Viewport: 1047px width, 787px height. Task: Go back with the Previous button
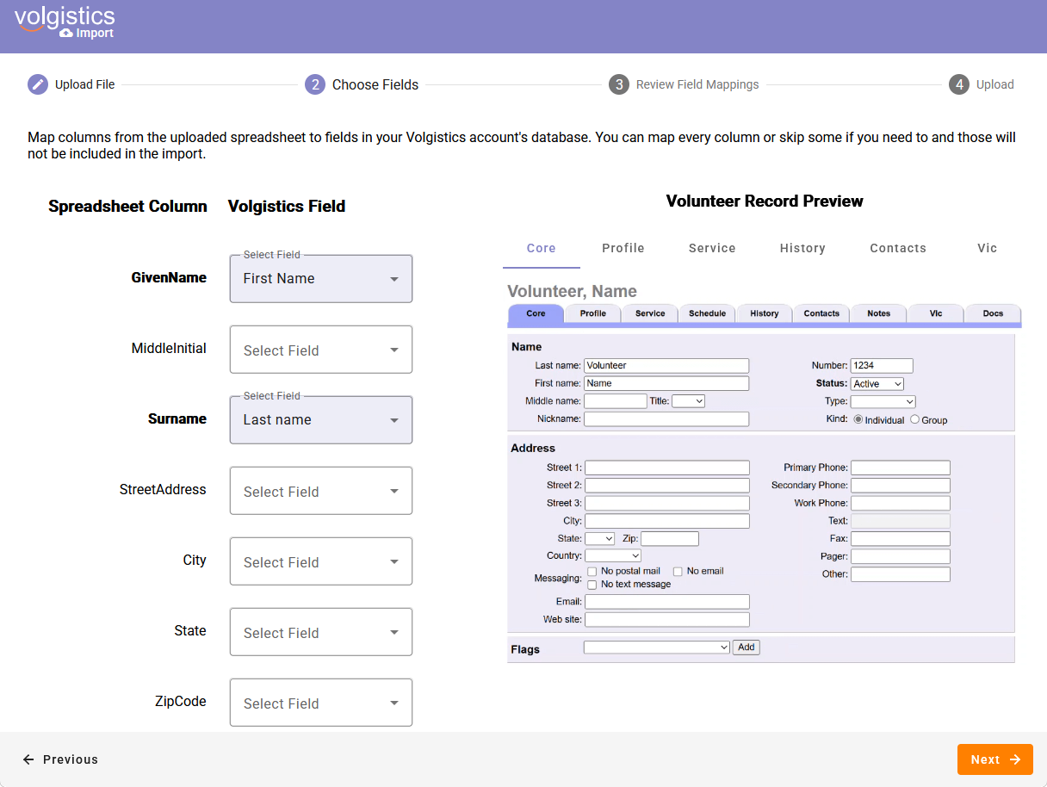point(60,759)
